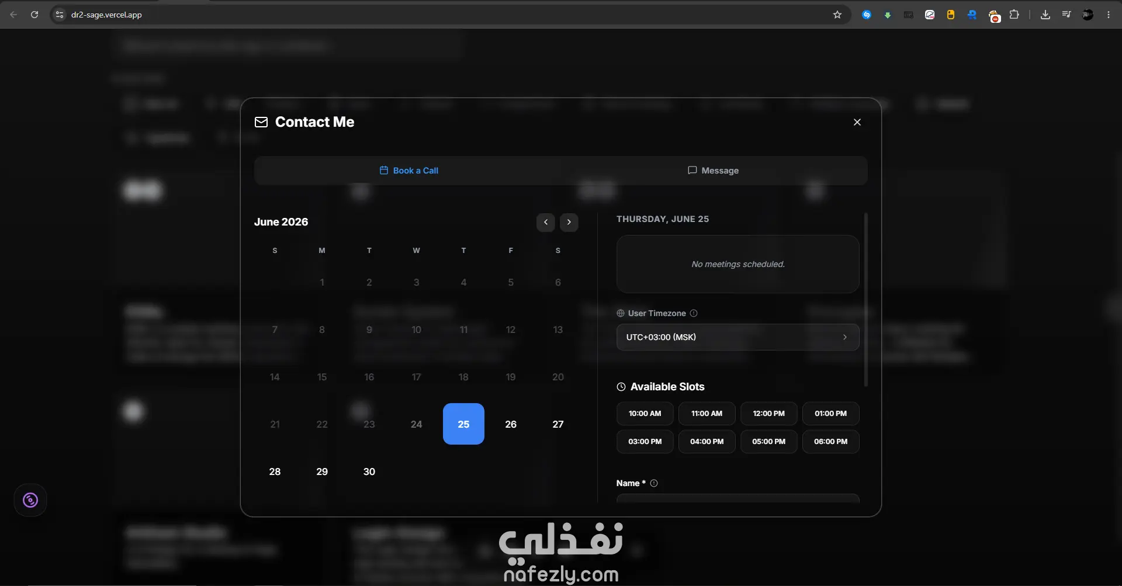Viewport: 1122px width, 586px height.
Task: Open the Chrome three-dot menu
Action: [1109, 15]
